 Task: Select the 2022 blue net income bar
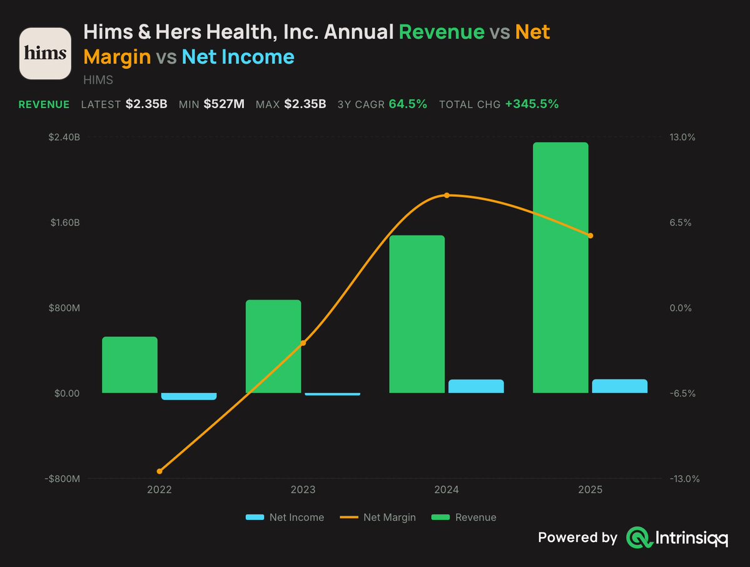tap(189, 396)
